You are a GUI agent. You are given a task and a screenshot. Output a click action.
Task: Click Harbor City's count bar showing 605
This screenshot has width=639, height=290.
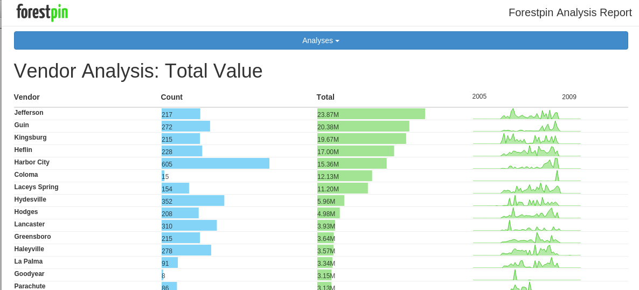point(216,163)
